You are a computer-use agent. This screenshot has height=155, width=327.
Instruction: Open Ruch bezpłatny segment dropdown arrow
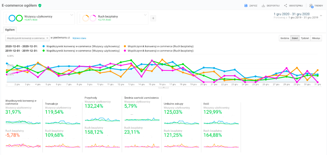pos(146,15)
